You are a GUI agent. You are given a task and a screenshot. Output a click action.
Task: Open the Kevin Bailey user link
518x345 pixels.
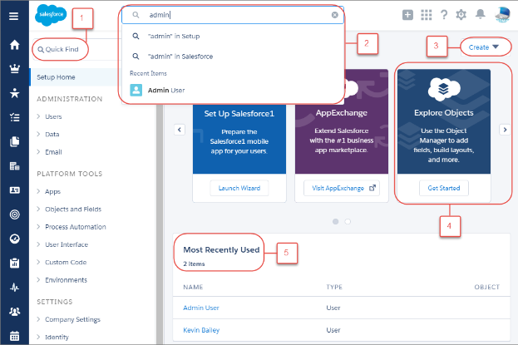203,330
